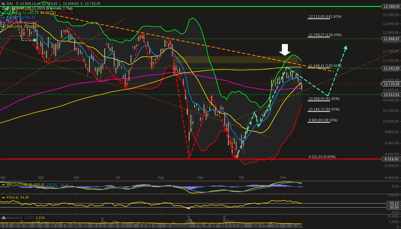Click the 11.042,80 price tag on the axis

coord(391,68)
